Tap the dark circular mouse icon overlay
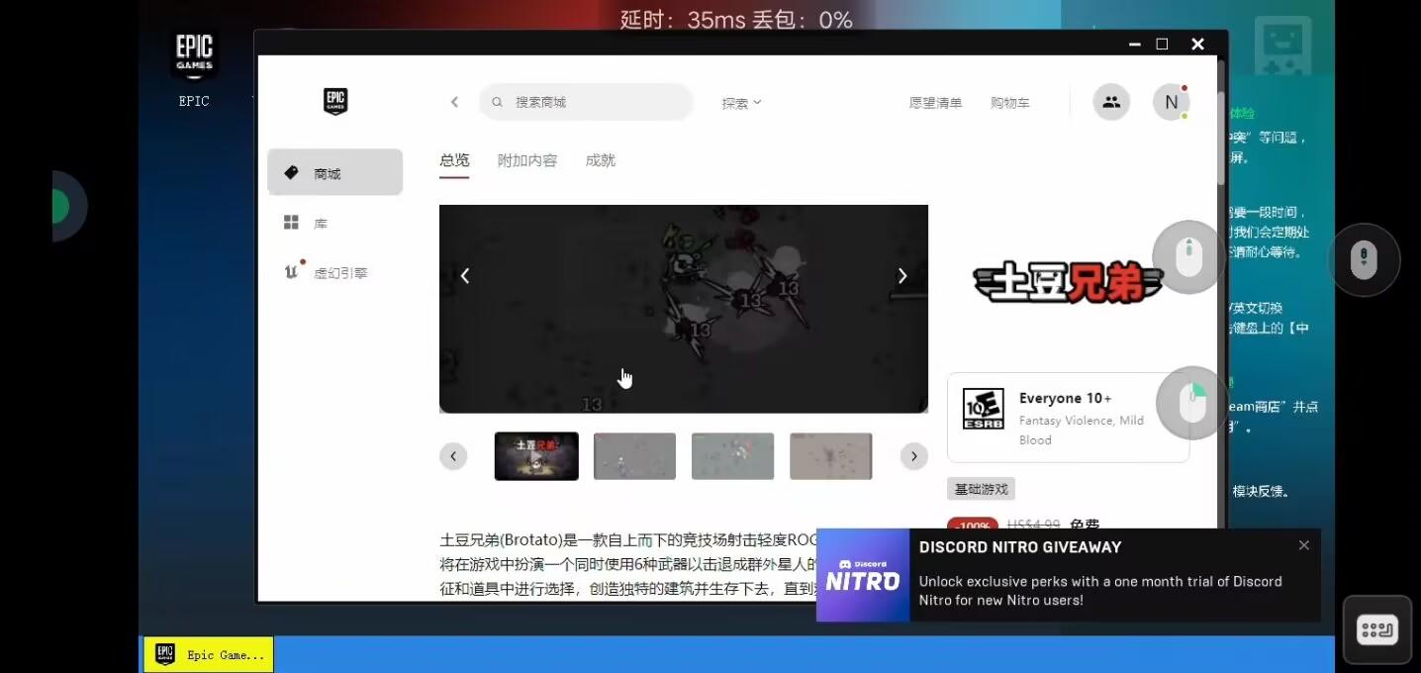Screen dimensions: 1421x673 1364,259
